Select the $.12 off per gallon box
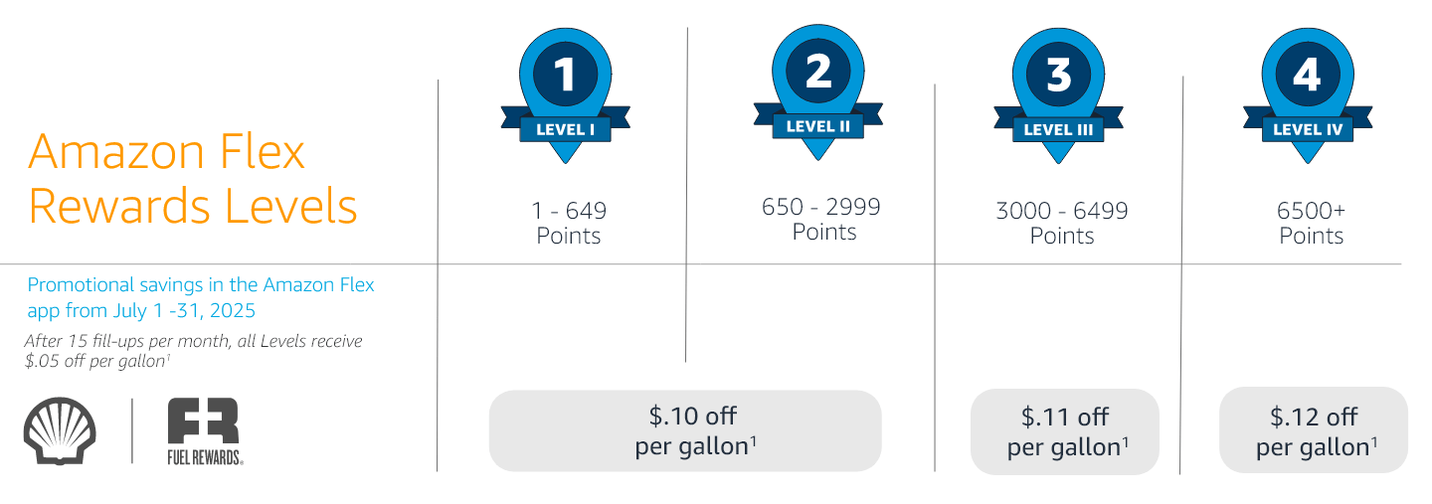 click(x=1313, y=431)
